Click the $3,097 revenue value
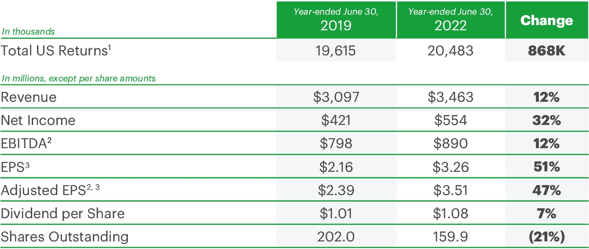The height and width of the screenshot is (249, 589). point(336,97)
